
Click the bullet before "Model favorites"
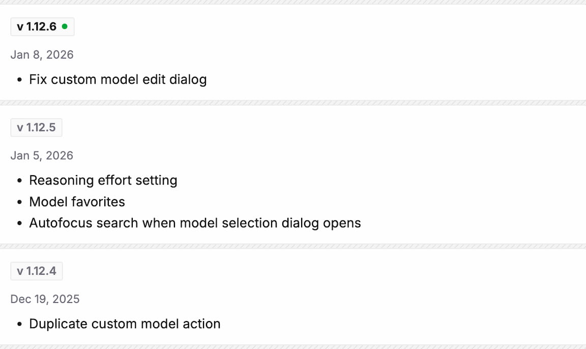pyautogui.click(x=19, y=202)
